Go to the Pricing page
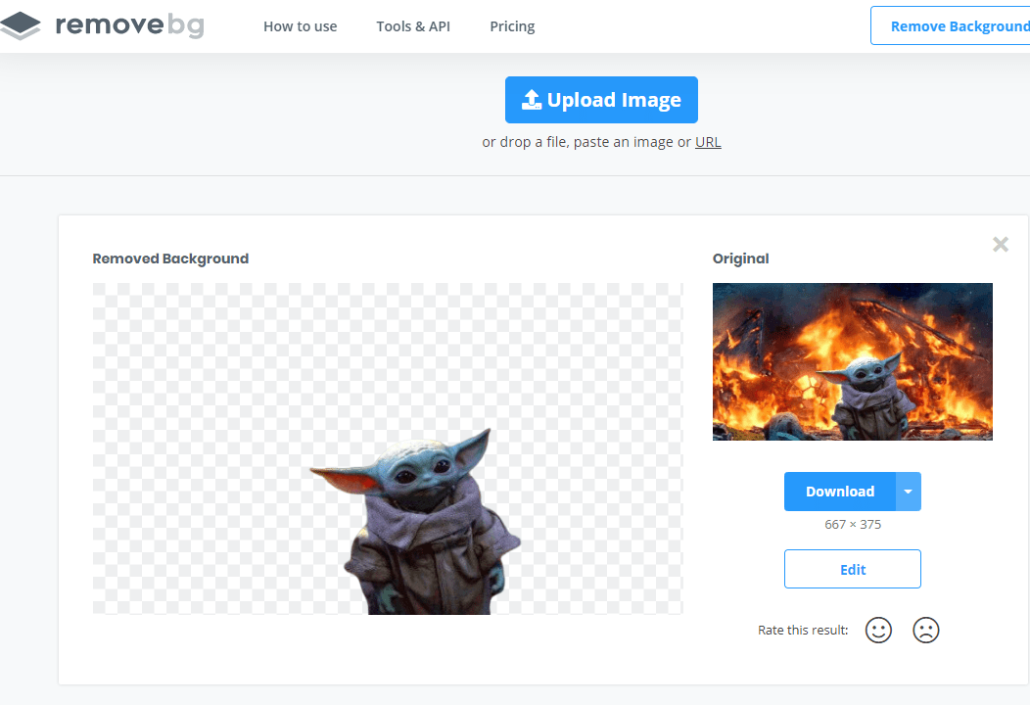The width and height of the screenshot is (1030, 705). point(512,26)
